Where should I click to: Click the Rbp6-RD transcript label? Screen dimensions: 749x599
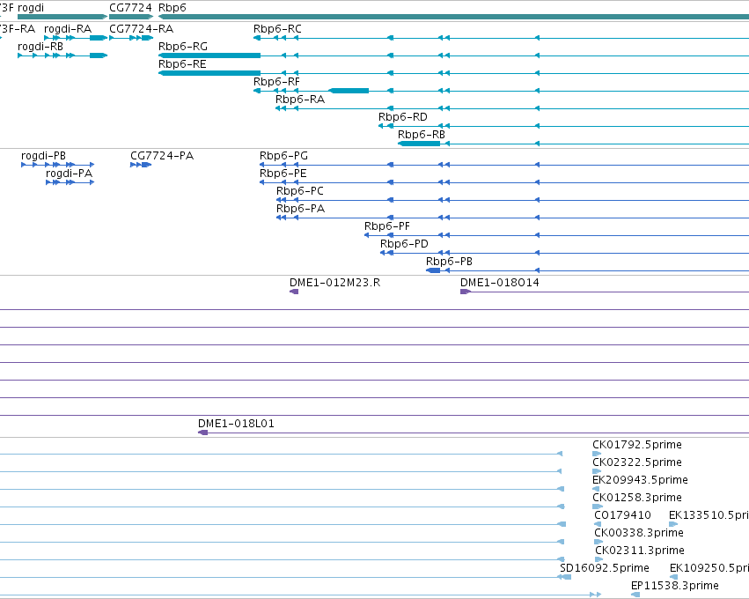[x=403, y=117]
